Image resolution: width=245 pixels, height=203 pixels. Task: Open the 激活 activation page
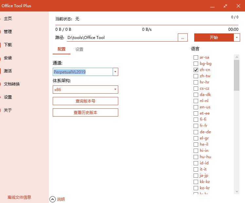pos(8,71)
